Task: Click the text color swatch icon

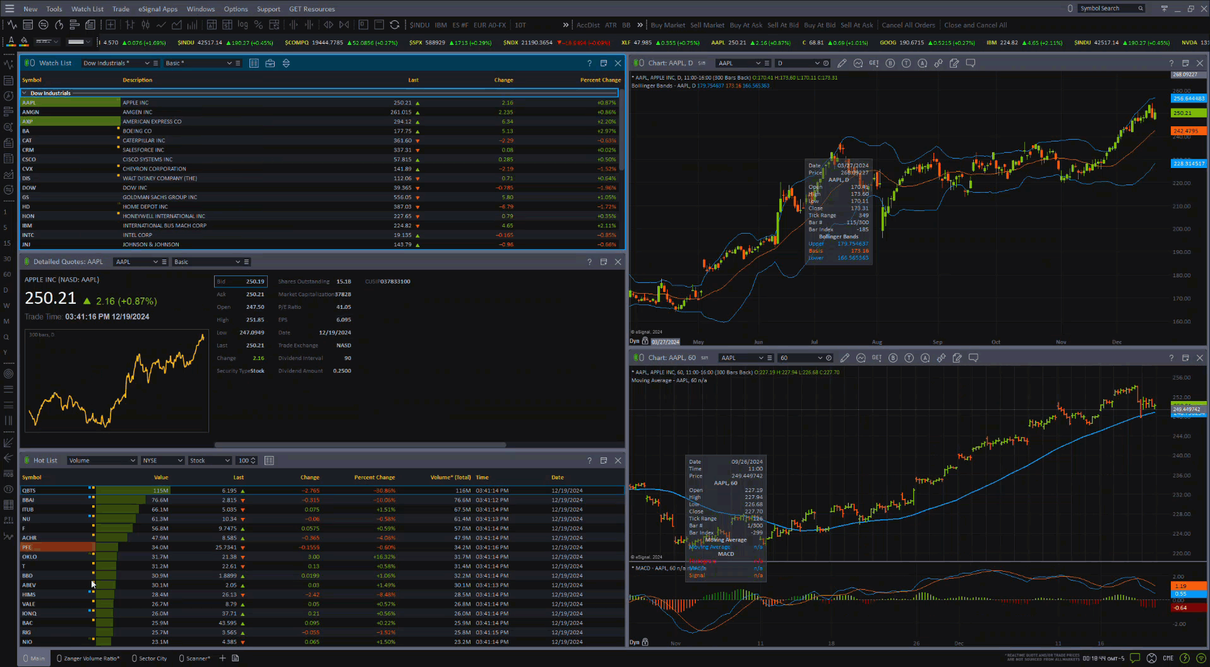Action: [x=11, y=42]
